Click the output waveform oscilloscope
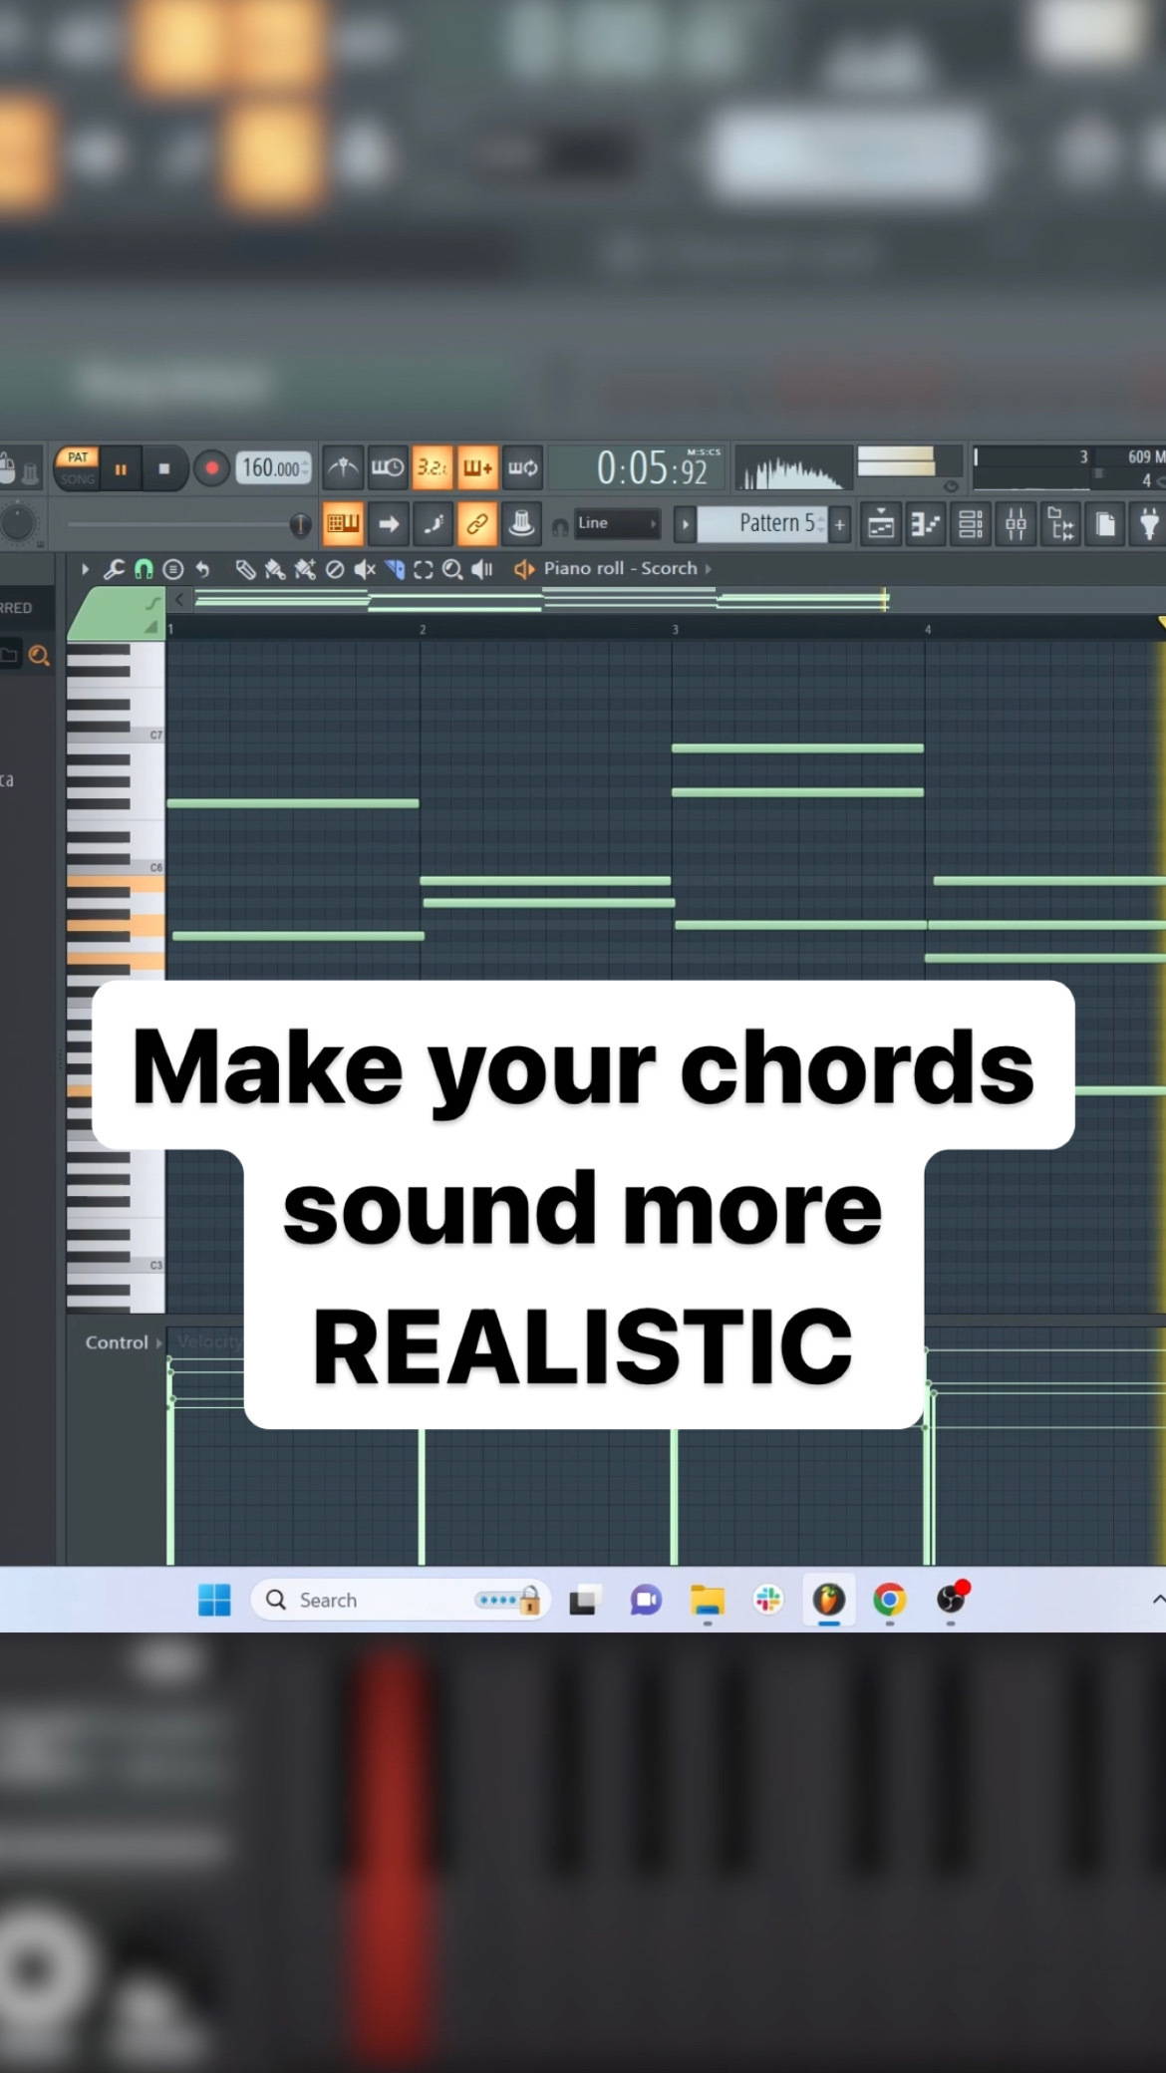 coord(794,468)
